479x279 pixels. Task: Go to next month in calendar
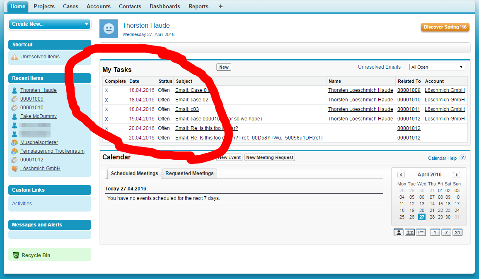pos(456,175)
